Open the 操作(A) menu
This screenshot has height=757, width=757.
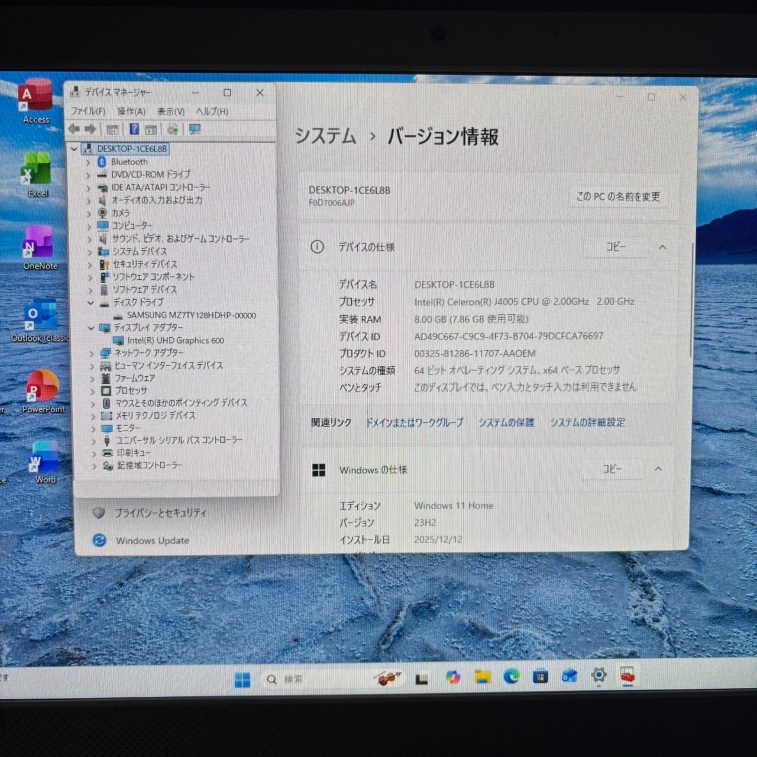(131, 111)
